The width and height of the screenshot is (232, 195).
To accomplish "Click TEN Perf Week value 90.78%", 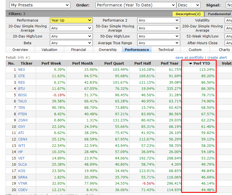I will pyautogui.click(x=58, y=108).
